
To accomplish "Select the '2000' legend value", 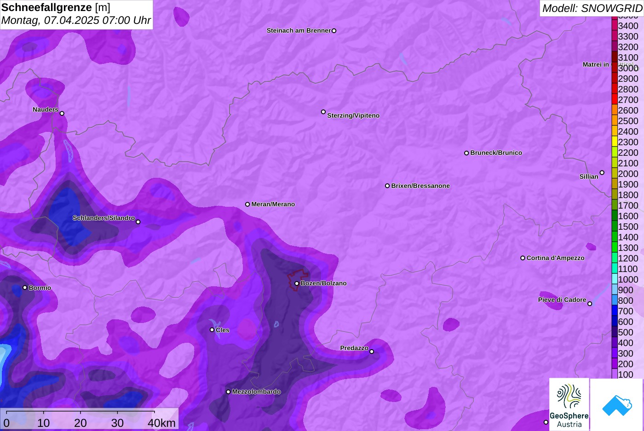I will tap(628, 174).
